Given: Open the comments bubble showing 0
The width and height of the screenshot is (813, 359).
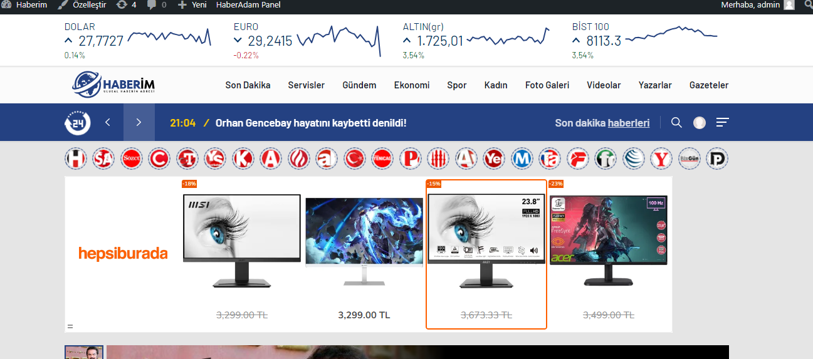Looking at the screenshot, I should [x=157, y=5].
